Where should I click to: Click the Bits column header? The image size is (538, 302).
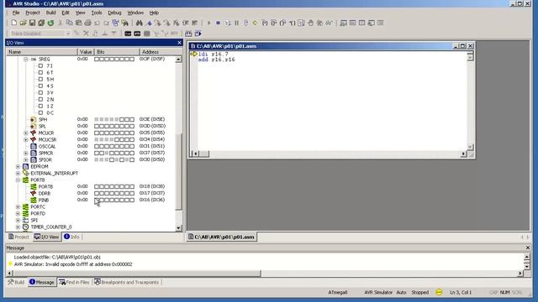coord(117,52)
